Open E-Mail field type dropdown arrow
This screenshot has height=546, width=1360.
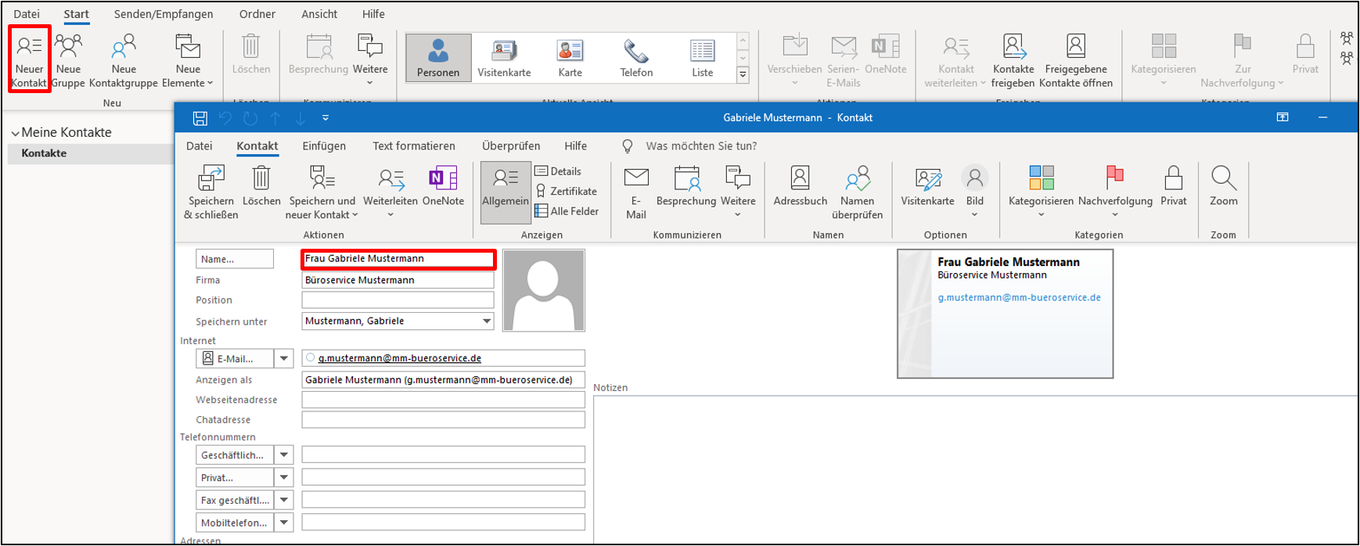[284, 358]
